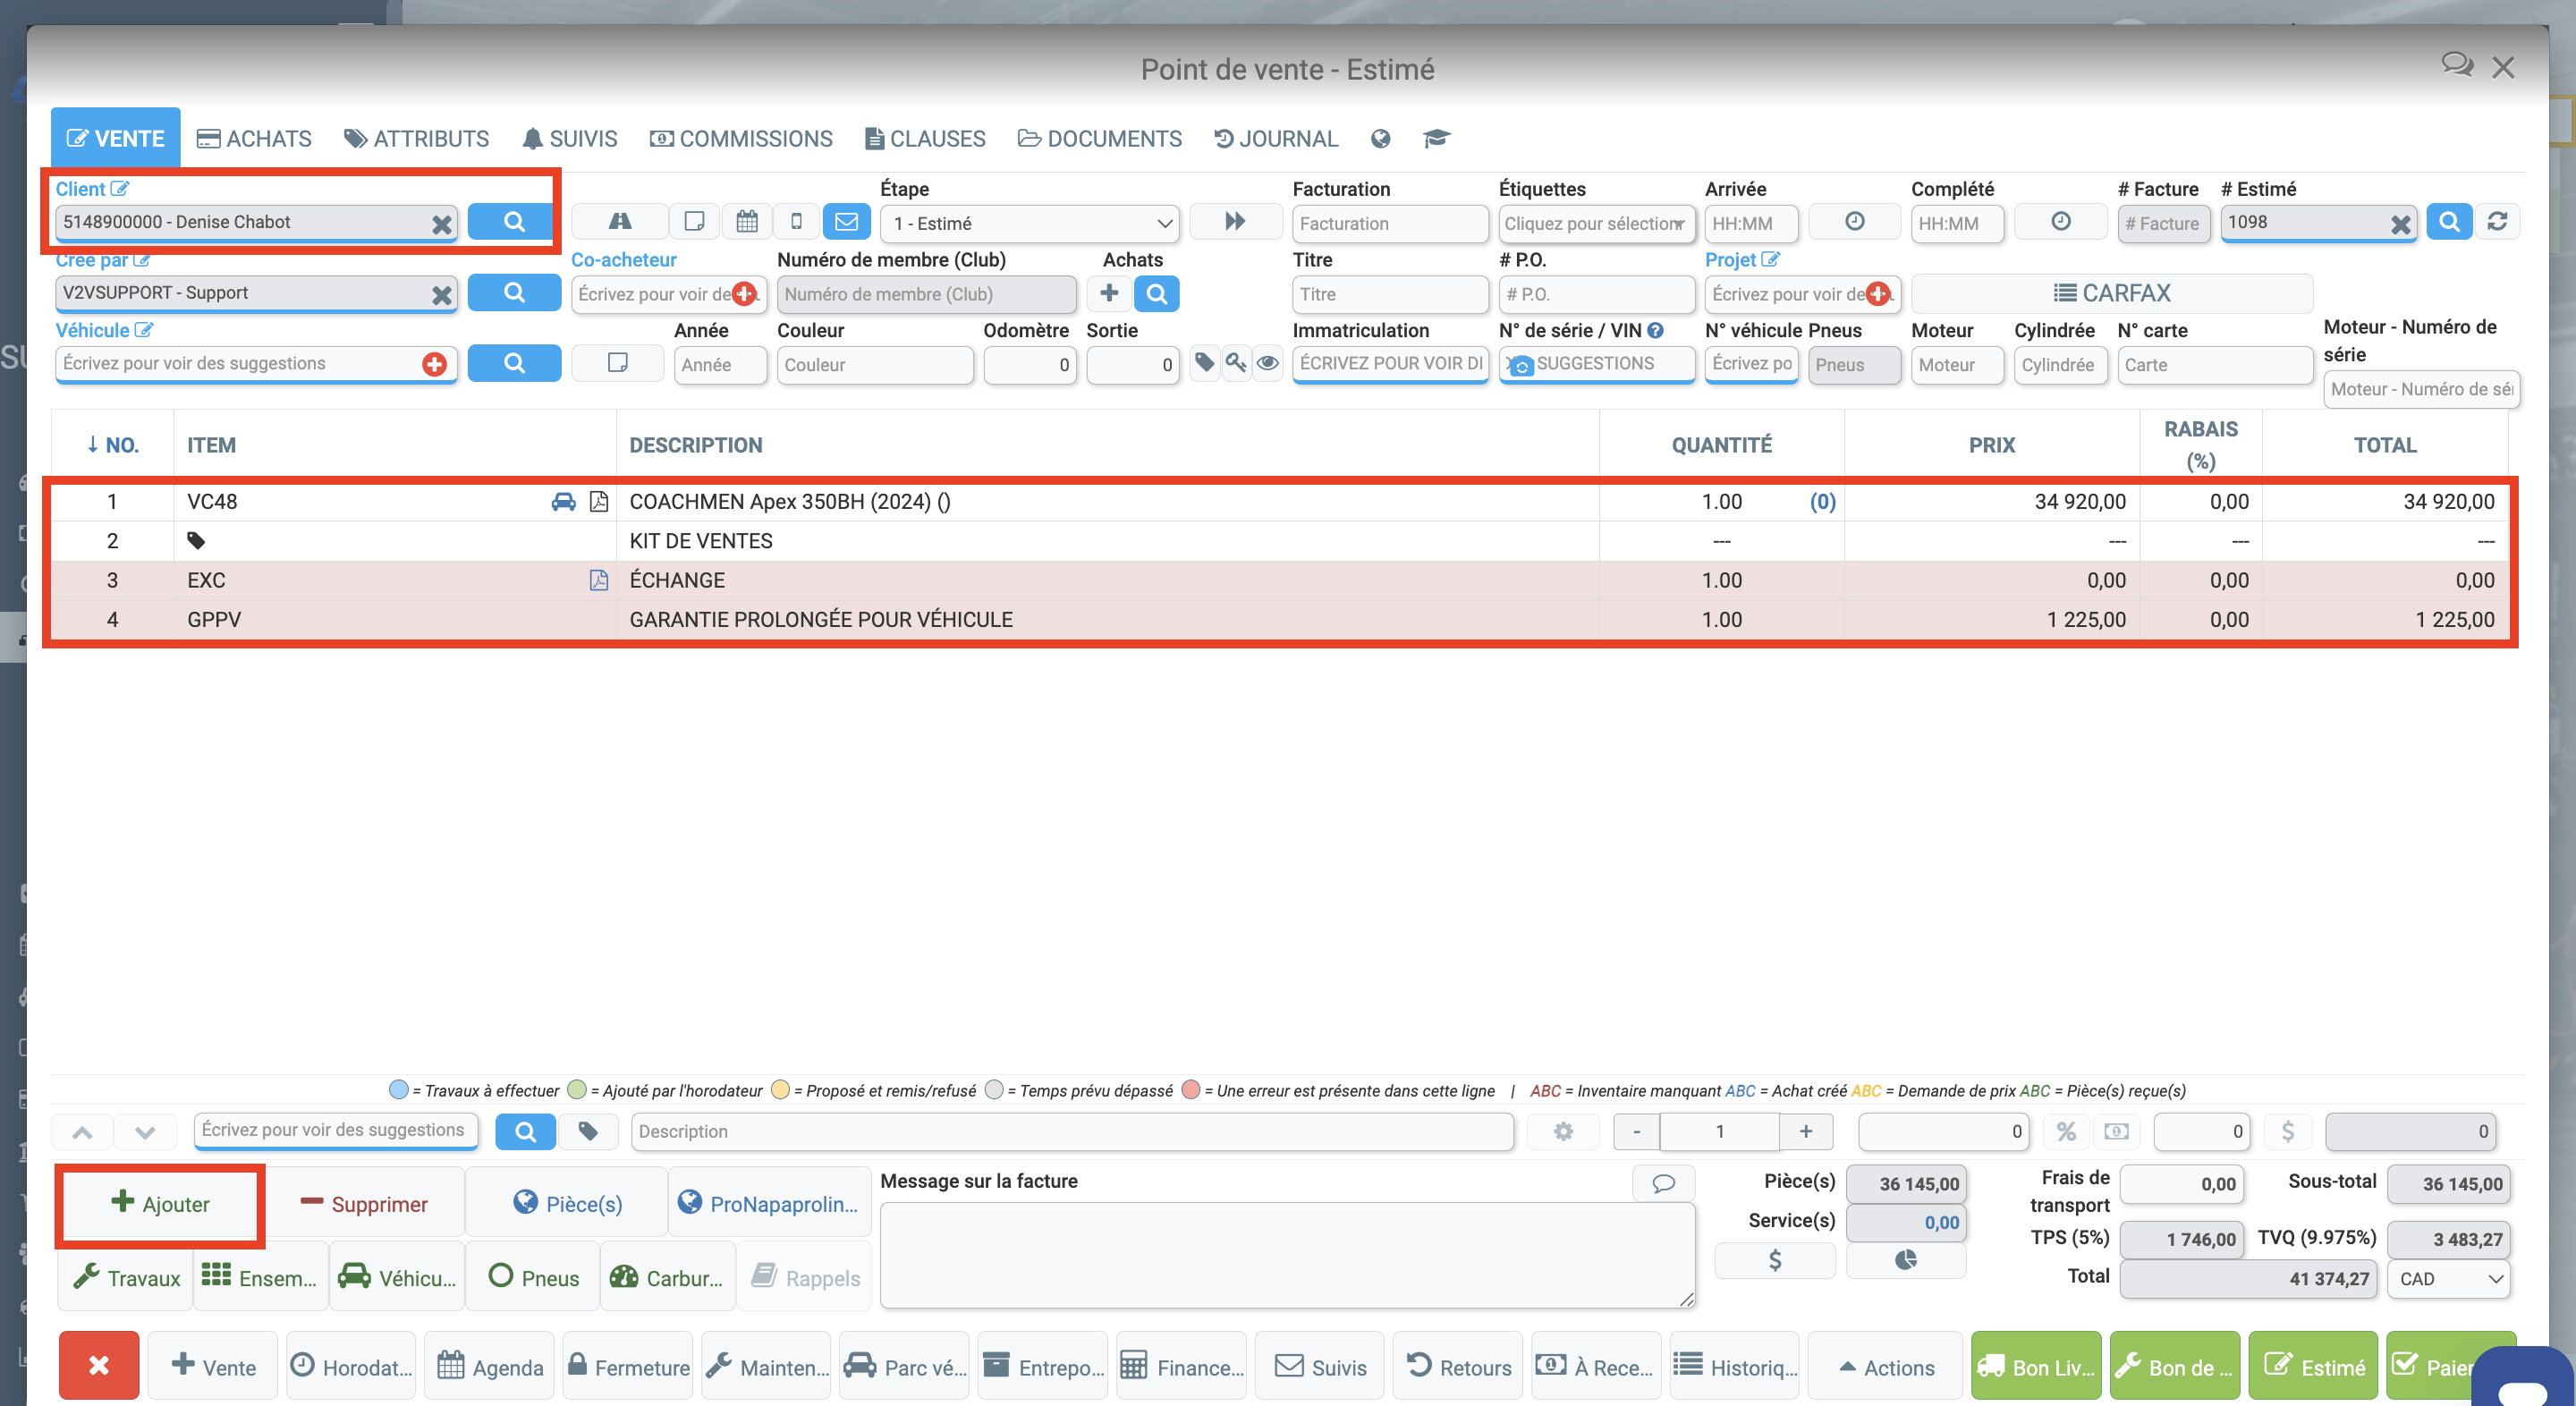Open the CAD currency dropdown

(x=2448, y=1278)
